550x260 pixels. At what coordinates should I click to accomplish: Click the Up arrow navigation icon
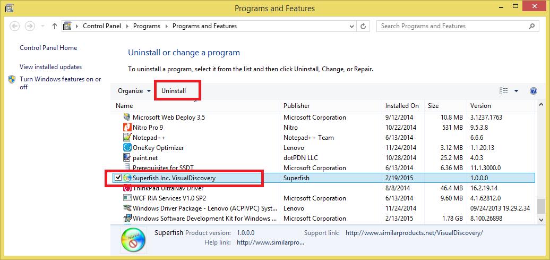point(54,26)
